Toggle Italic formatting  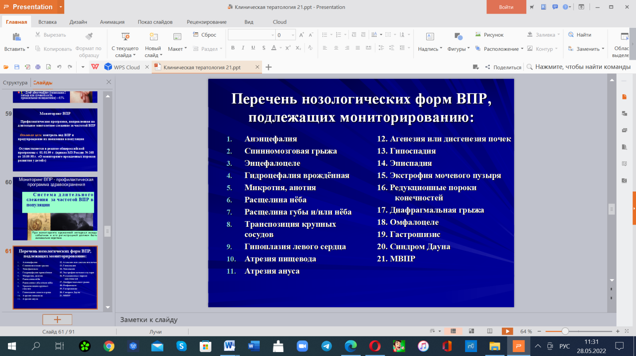pyautogui.click(x=243, y=48)
